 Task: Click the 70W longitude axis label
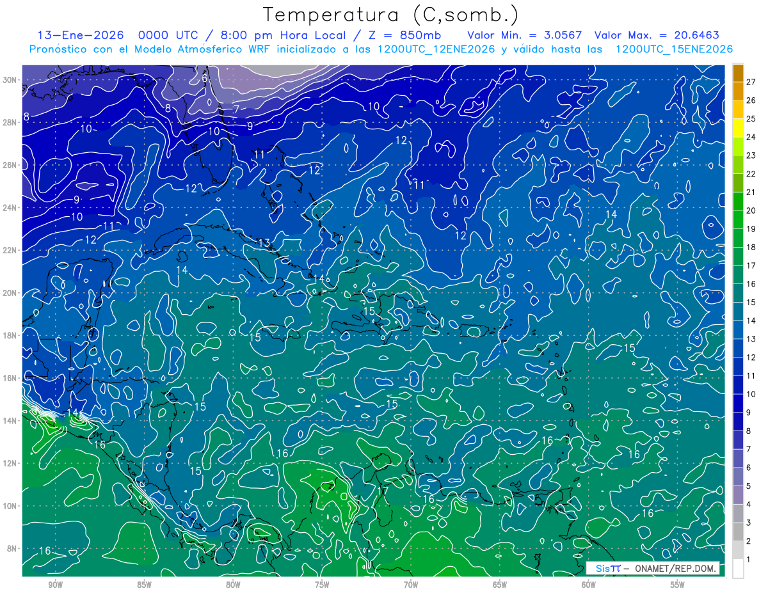point(411,585)
